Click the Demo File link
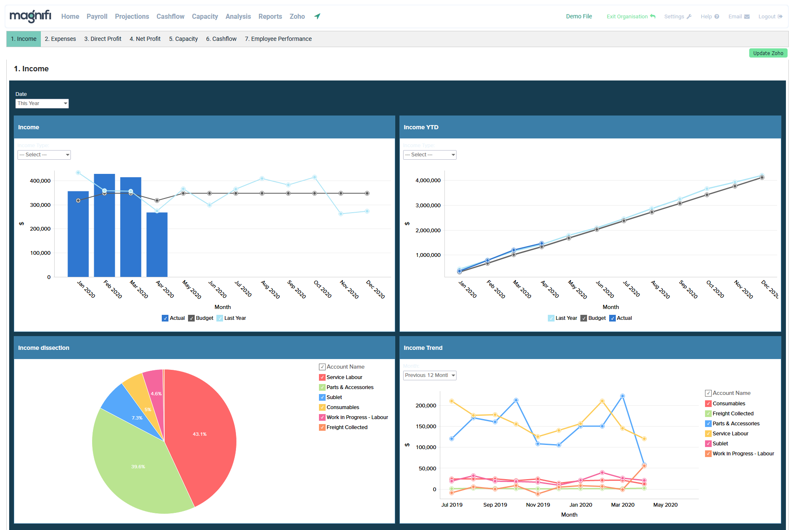The height and width of the screenshot is (530, 793). (x=579, y=16)
